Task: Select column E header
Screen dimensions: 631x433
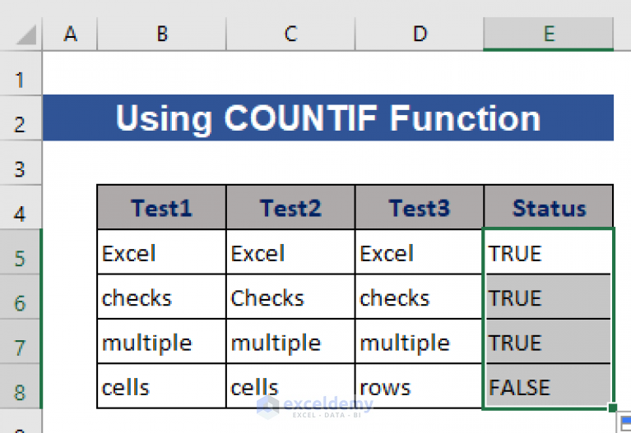Action: (x=549, y=34)
